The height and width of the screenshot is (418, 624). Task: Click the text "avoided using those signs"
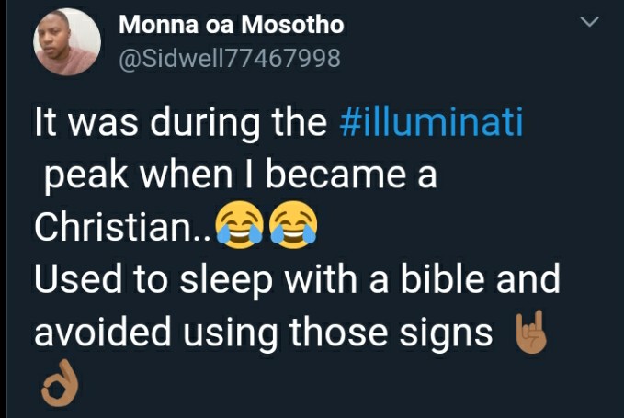coord(264,333)
